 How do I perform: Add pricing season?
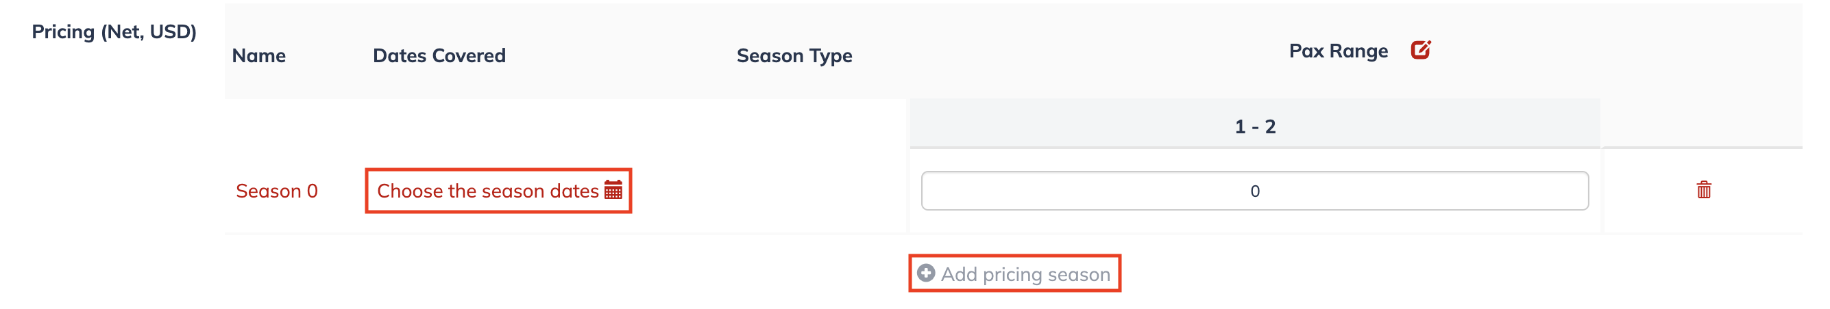tap(1014, 273)
